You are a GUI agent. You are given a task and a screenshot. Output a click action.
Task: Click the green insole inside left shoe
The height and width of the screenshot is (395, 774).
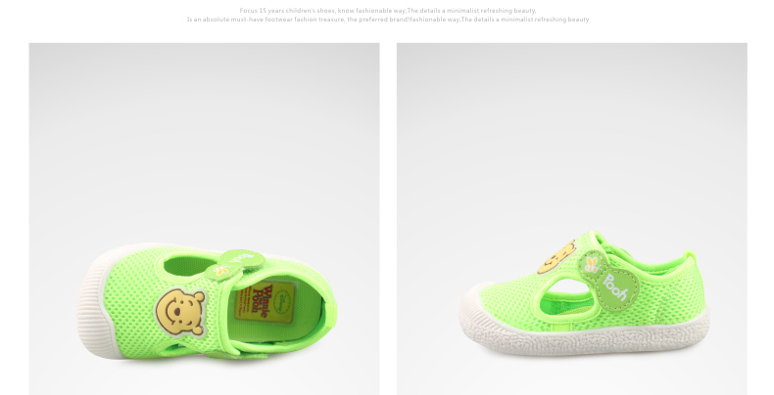[x=306, y=310]
